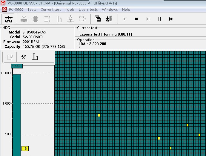Open the Users tests menu
Image resolution: width=206 pixels, height=156 pixels.
(88, 10)
